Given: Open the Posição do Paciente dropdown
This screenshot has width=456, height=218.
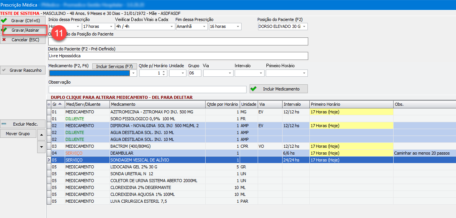Looking at the screenshot, I should coord(304,26).
